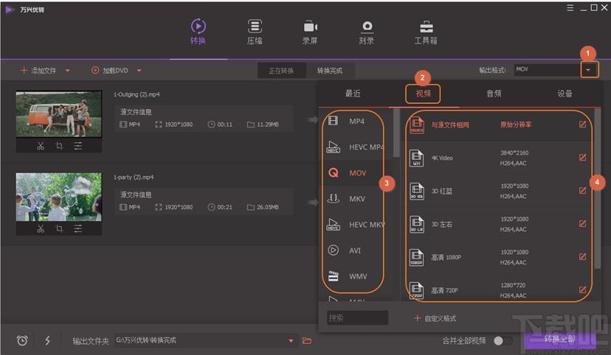Screen dimensions: 611x355
Task: Click the format 搜索 search field
Action: coord(357,317)
